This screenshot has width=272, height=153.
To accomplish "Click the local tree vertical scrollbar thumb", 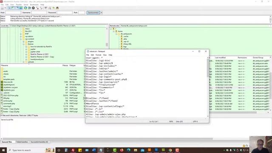I will tap(107, 45).
